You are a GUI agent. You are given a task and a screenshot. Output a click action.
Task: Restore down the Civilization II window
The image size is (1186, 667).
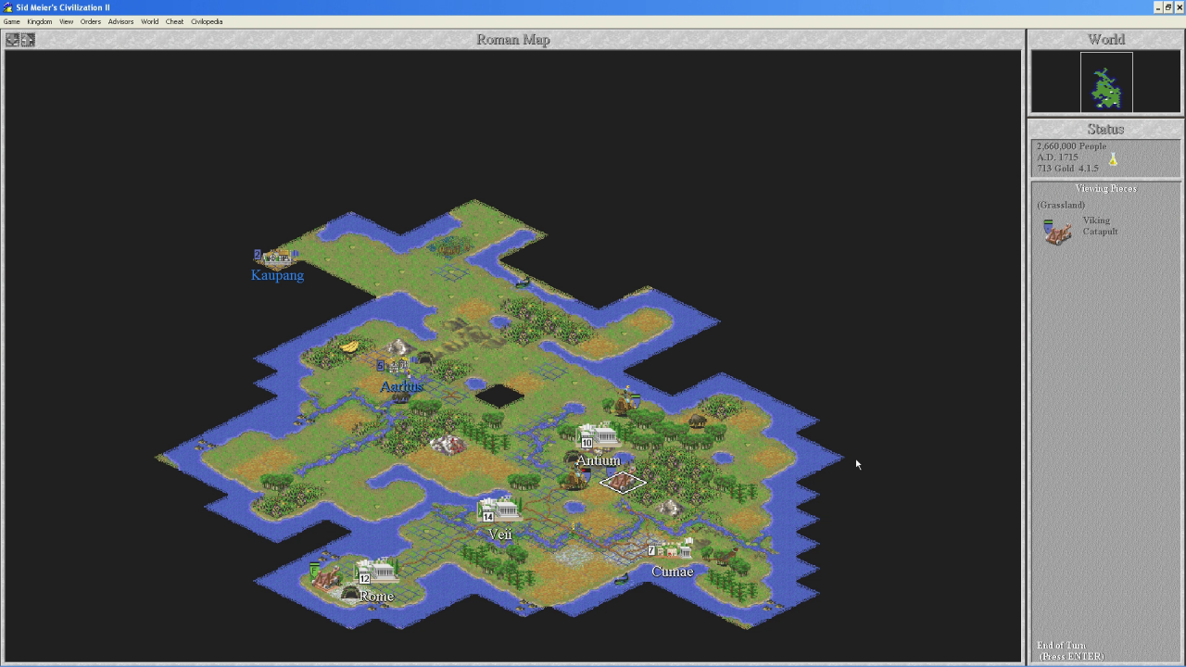point(1168,6)
